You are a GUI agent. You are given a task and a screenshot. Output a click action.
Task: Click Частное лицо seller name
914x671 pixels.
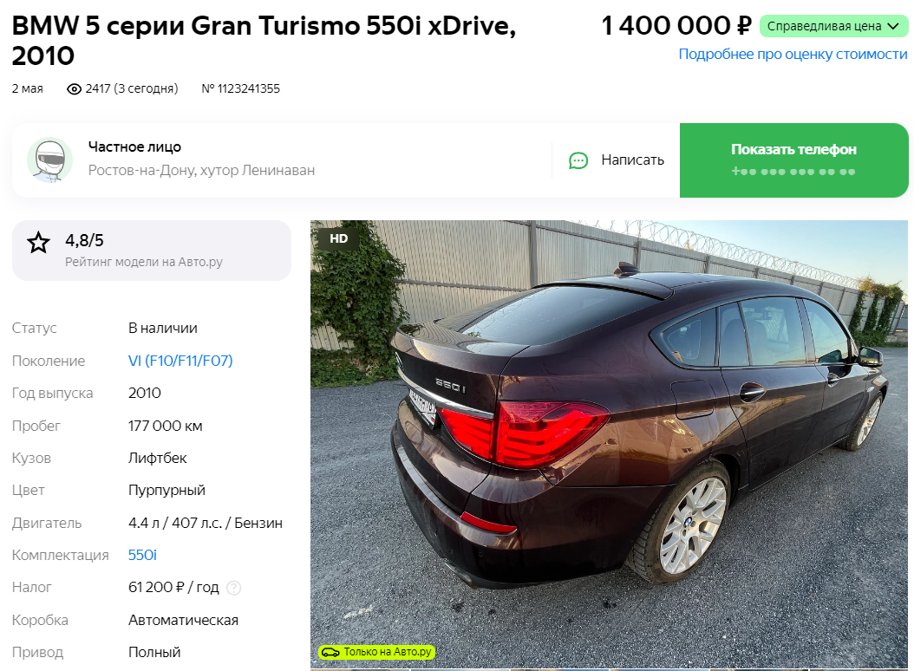click(x=134, y=147)
